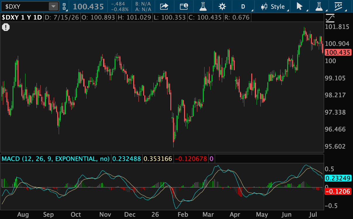Open the Style menu
The width and height of the screenshot is (353, 219).
pos(274,6)
